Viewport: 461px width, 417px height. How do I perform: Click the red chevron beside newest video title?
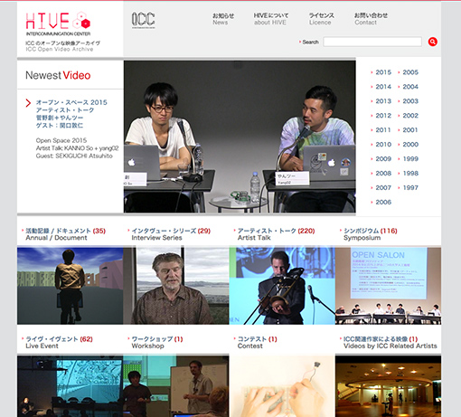pyautogui.click(x=28, y=103)
